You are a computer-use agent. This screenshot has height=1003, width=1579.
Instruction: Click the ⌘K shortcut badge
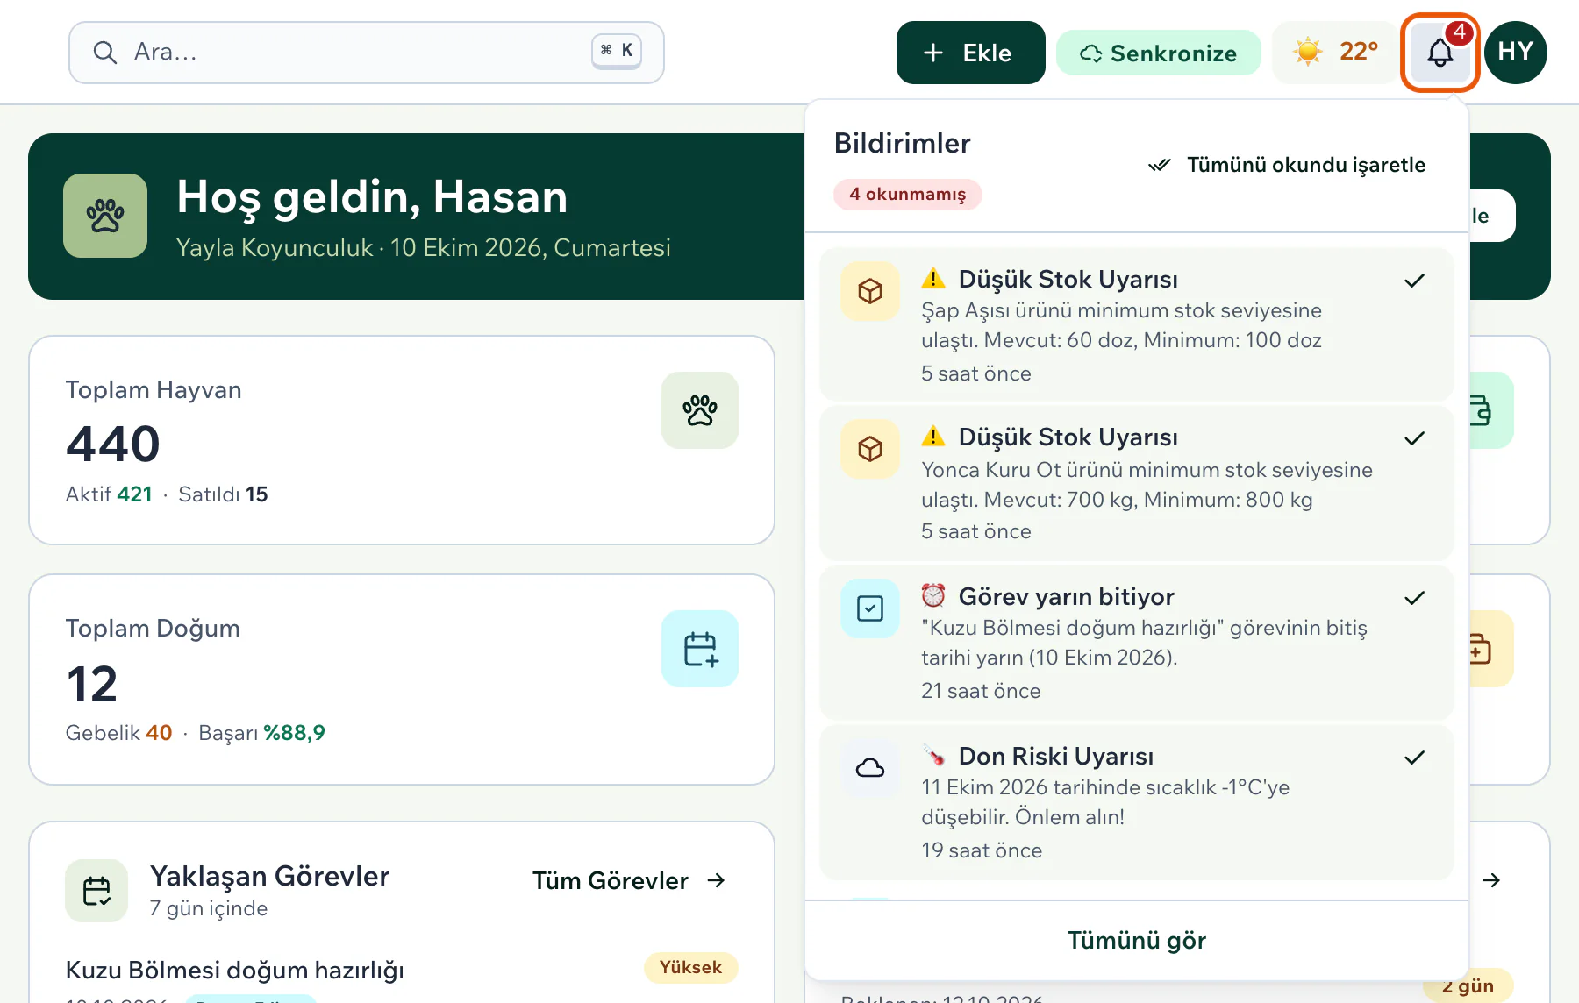617,51
